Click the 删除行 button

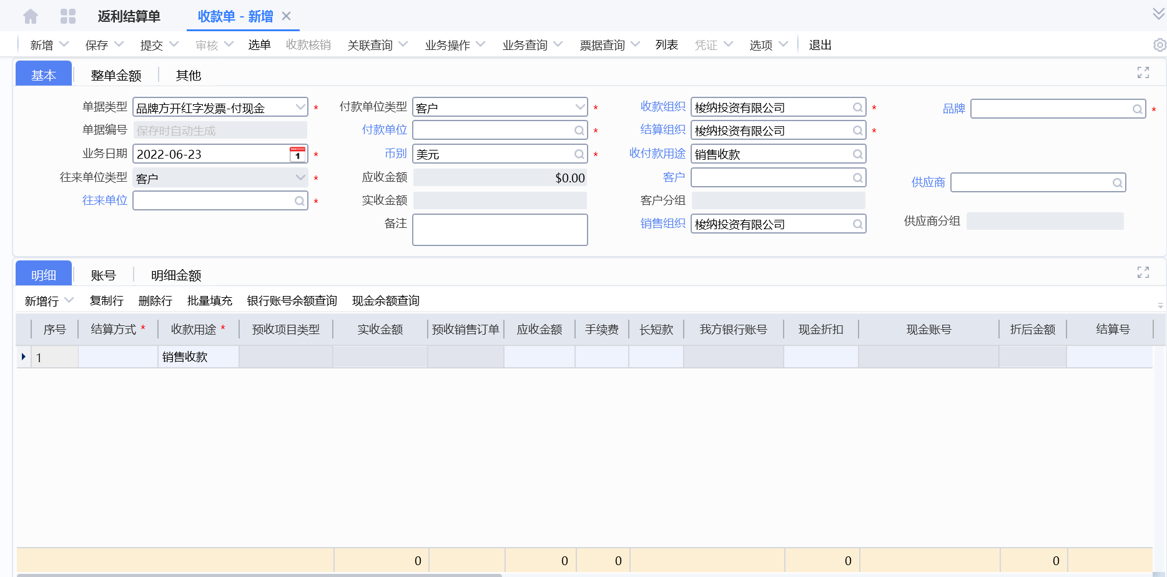155,301
